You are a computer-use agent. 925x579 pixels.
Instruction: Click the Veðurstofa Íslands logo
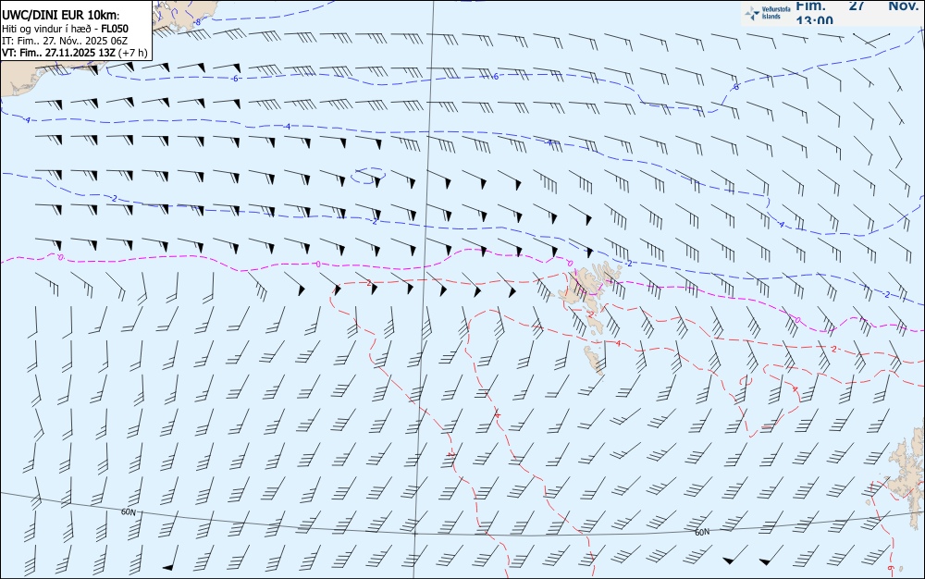[x=768, y=13]
